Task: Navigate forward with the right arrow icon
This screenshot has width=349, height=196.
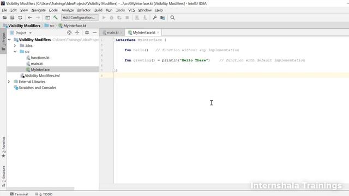Action: coord(38,17)
